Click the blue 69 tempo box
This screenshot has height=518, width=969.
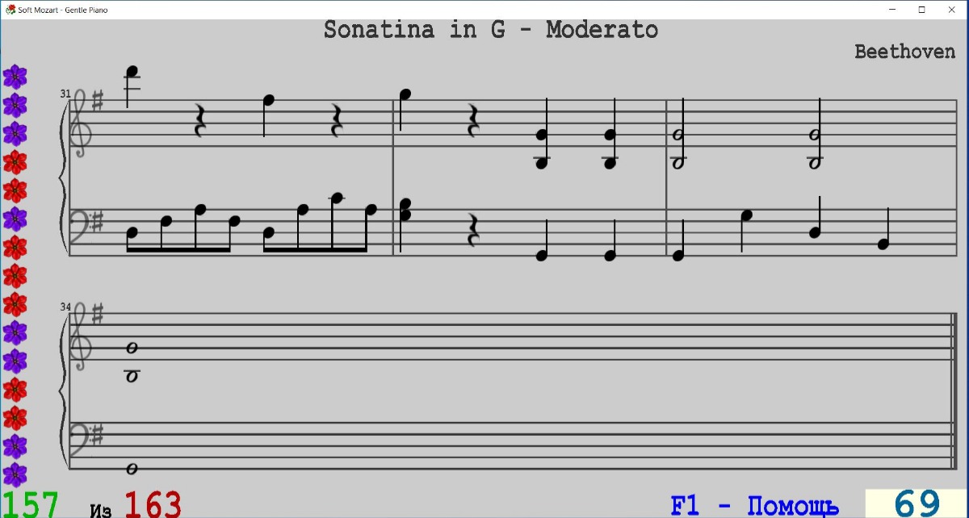(x=917, y=503)
